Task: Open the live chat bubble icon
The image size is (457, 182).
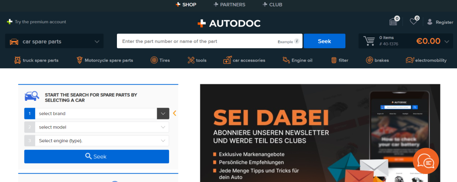Action: pyautogui.click(x=426, y=161)
